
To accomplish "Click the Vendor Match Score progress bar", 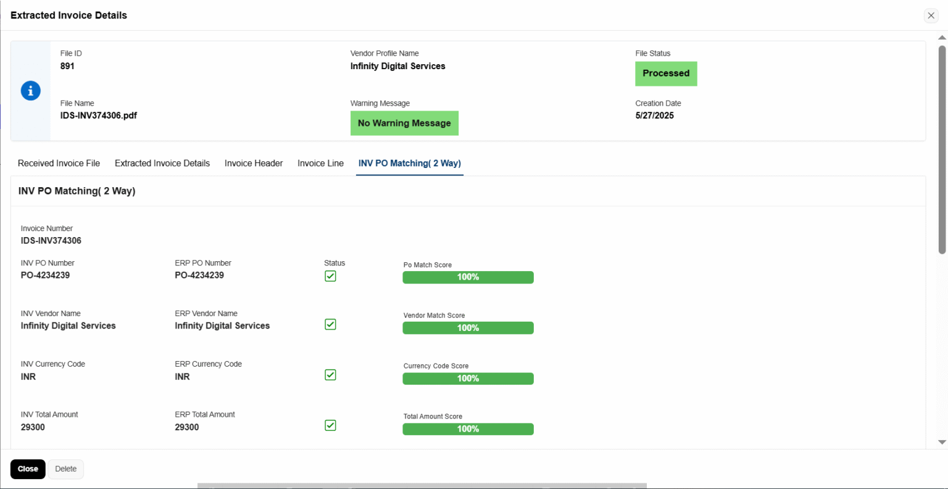I will (x=468, y=328).
